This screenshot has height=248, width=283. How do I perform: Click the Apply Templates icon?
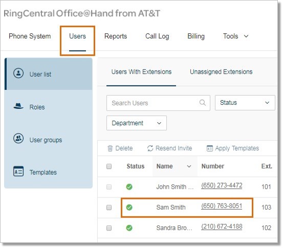coord(209,148)
